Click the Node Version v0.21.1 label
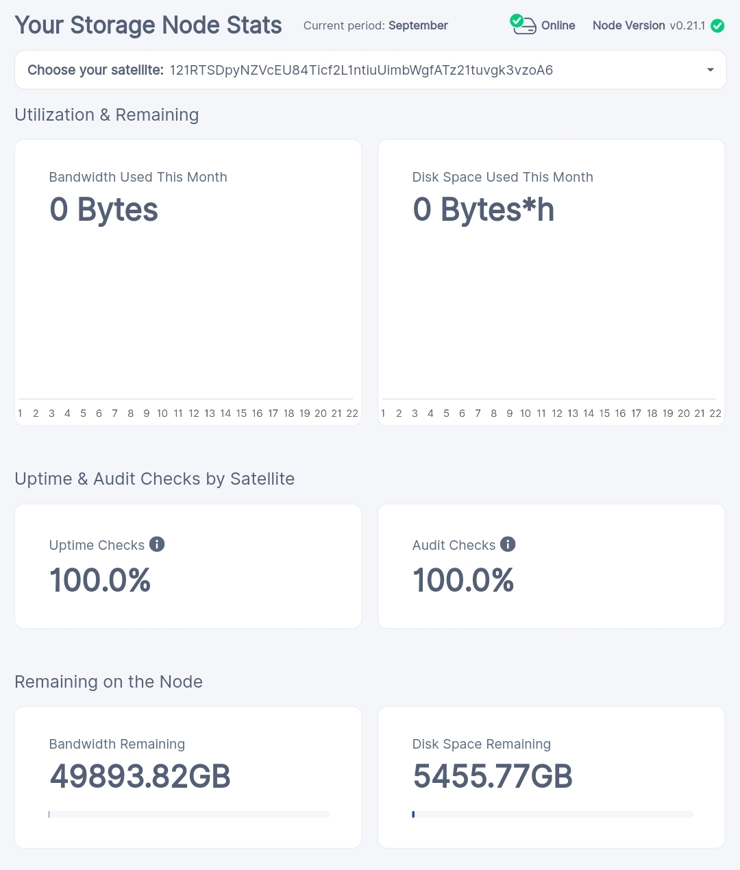Viewport: 740px width, 870px height. coord(648,26)
